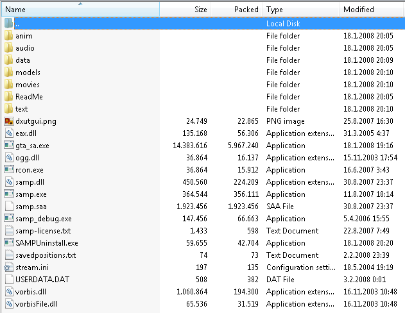This screenshot has height=313, width=405.
Task: Click the Packed column header
Action: tap(237, 10)
